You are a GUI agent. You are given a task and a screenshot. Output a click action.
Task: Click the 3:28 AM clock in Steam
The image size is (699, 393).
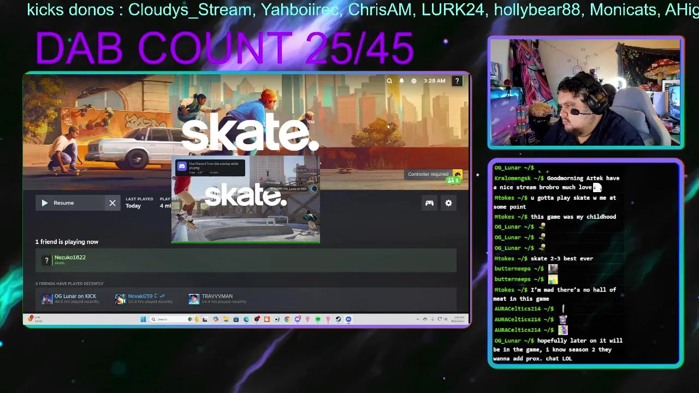point(434,81)
